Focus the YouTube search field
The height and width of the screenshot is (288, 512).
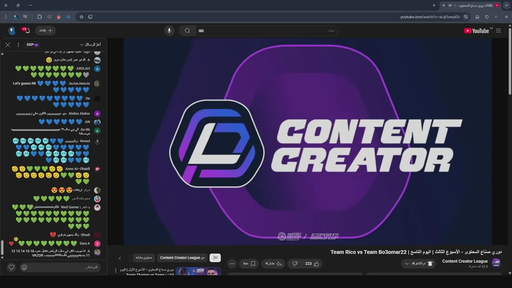point(267,31)
